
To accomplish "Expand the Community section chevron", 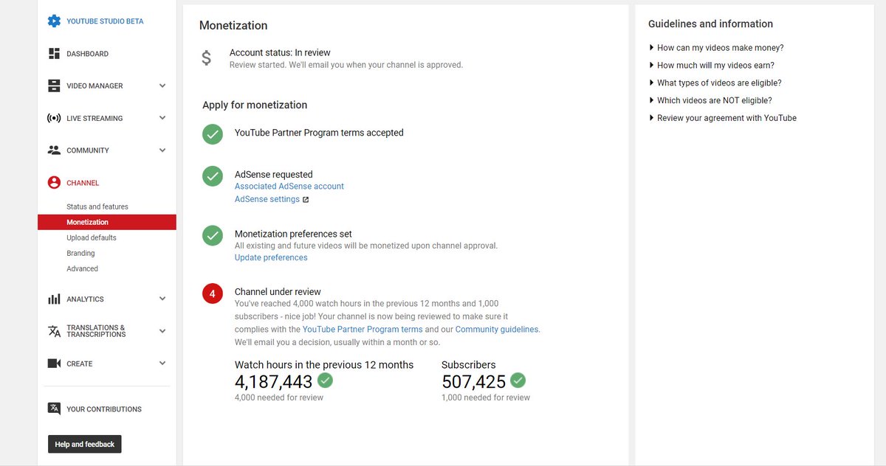I will tap(162, 150).
